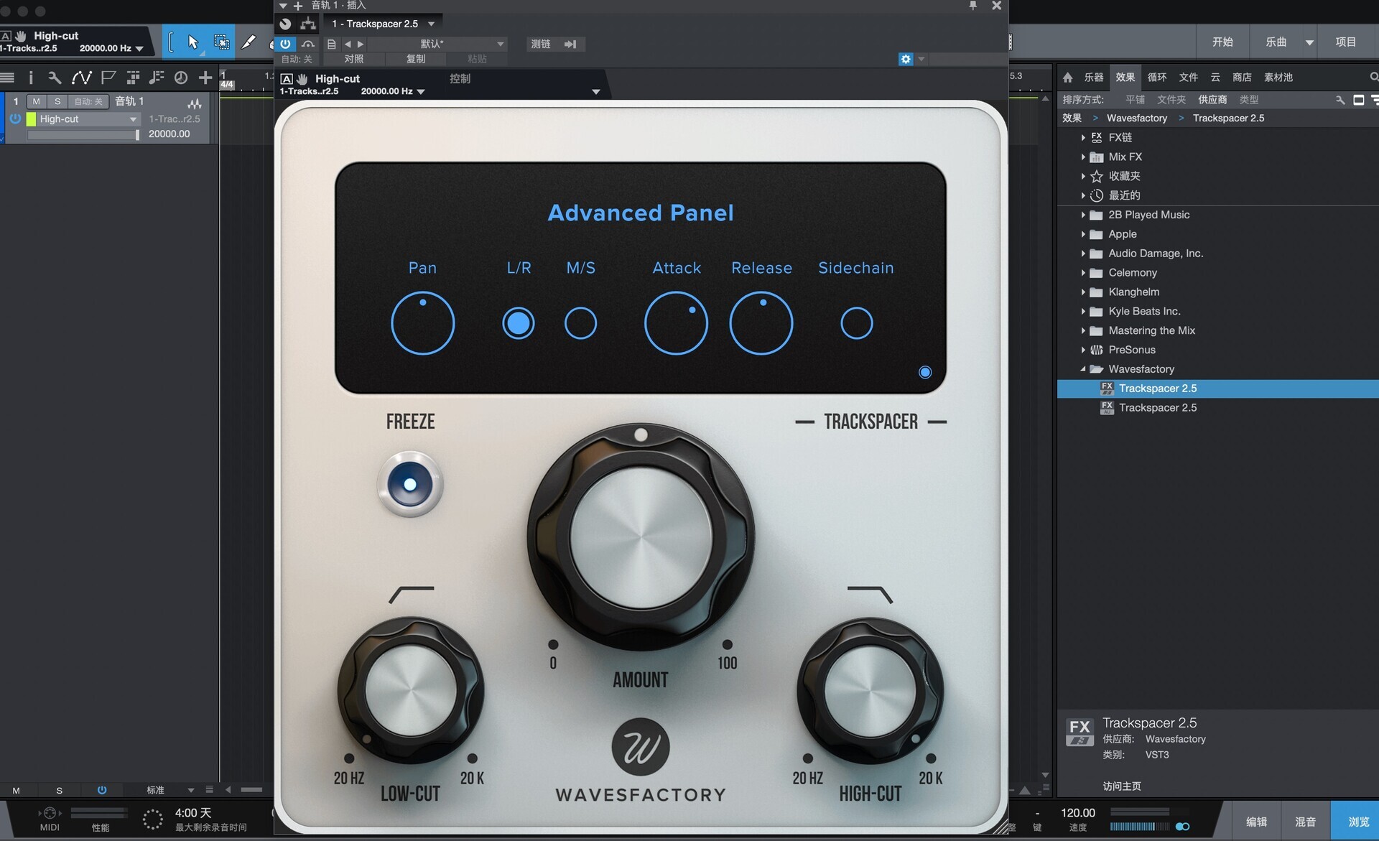Enable the Sidechain toggle
This screenshot has width=1379, height=841.
tap(857, 323)
